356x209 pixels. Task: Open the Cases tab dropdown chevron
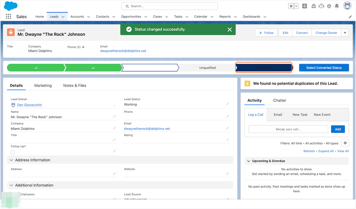(x=166, y=17)
